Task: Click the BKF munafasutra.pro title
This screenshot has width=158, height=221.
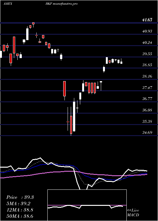Action: point(61,4)
